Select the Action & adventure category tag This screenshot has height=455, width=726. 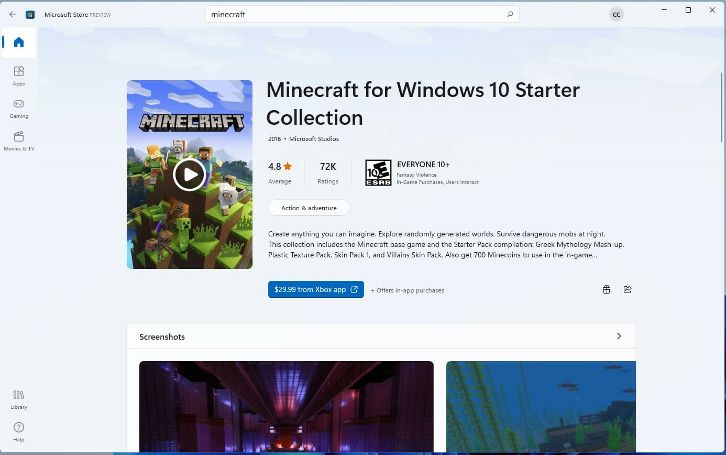309,208
